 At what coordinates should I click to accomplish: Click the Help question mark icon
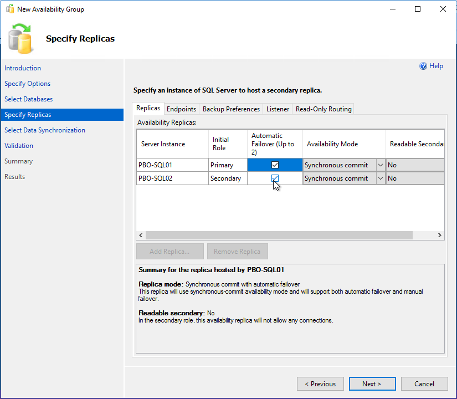pos(424,66)
